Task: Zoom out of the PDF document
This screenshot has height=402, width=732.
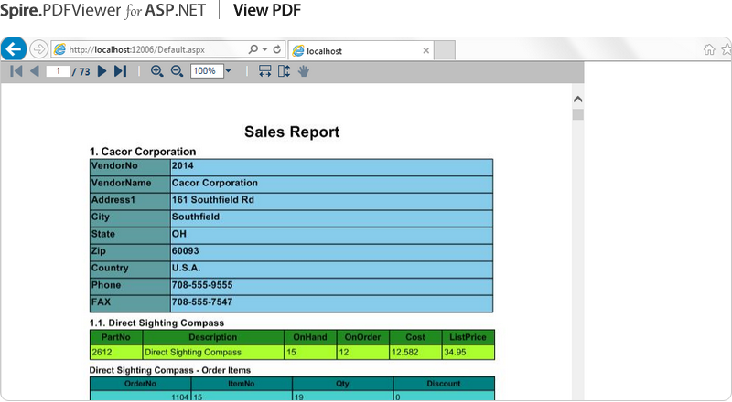Action: click(177, 71)
